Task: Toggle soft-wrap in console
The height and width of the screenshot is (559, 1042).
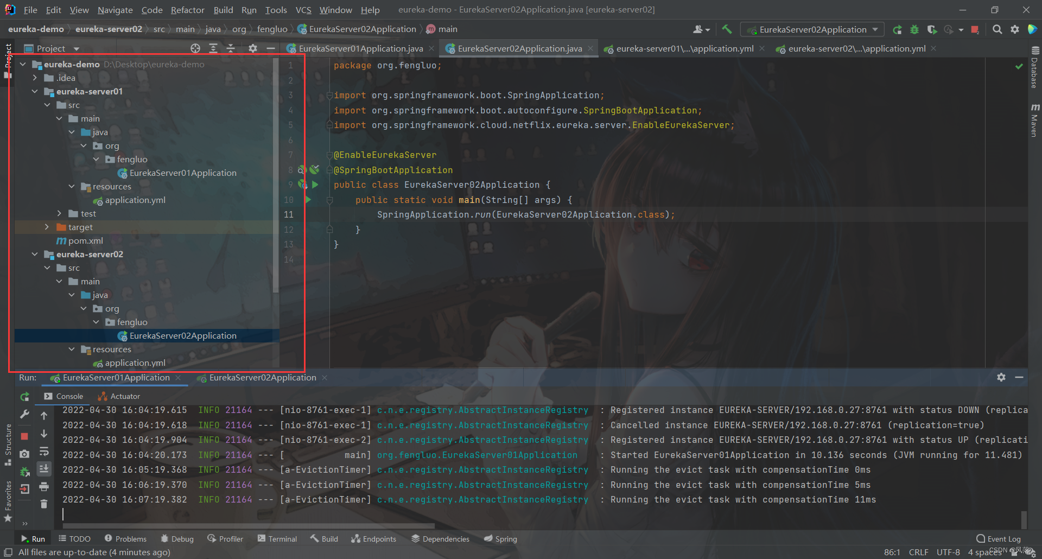Action: (44, 452)
